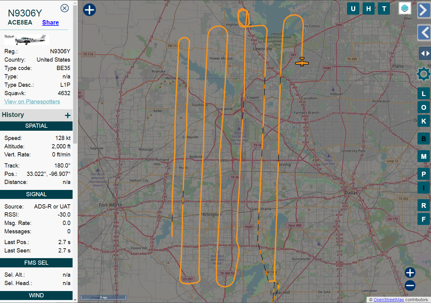Click the right chevron arrow button

click(424, 10)
